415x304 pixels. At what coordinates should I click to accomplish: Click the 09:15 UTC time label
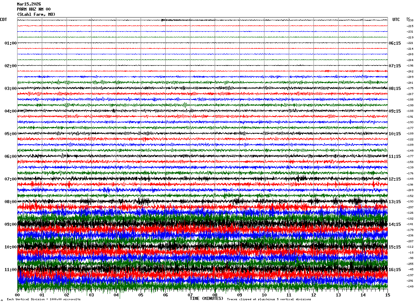coord(395,111)
